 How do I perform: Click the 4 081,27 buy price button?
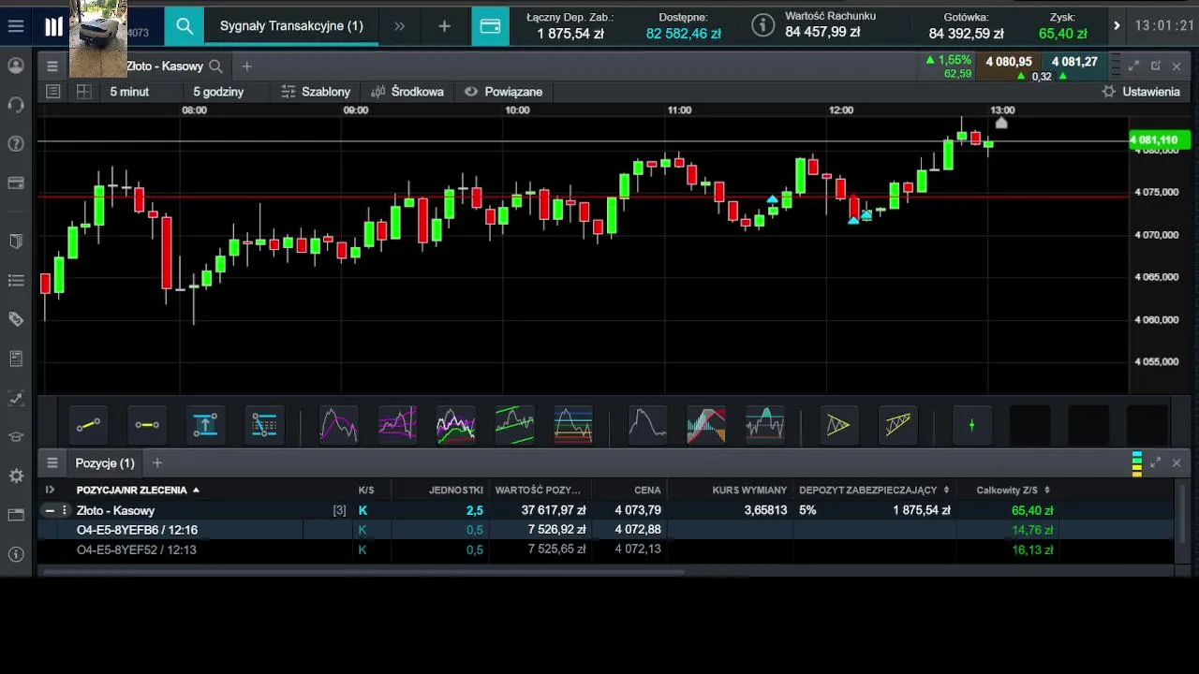[1074, 66]
